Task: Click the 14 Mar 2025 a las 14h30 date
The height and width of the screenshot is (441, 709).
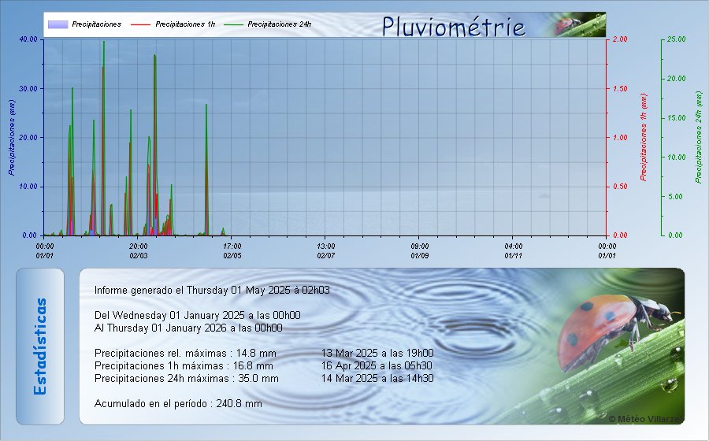Action: [x=377, y=379]
